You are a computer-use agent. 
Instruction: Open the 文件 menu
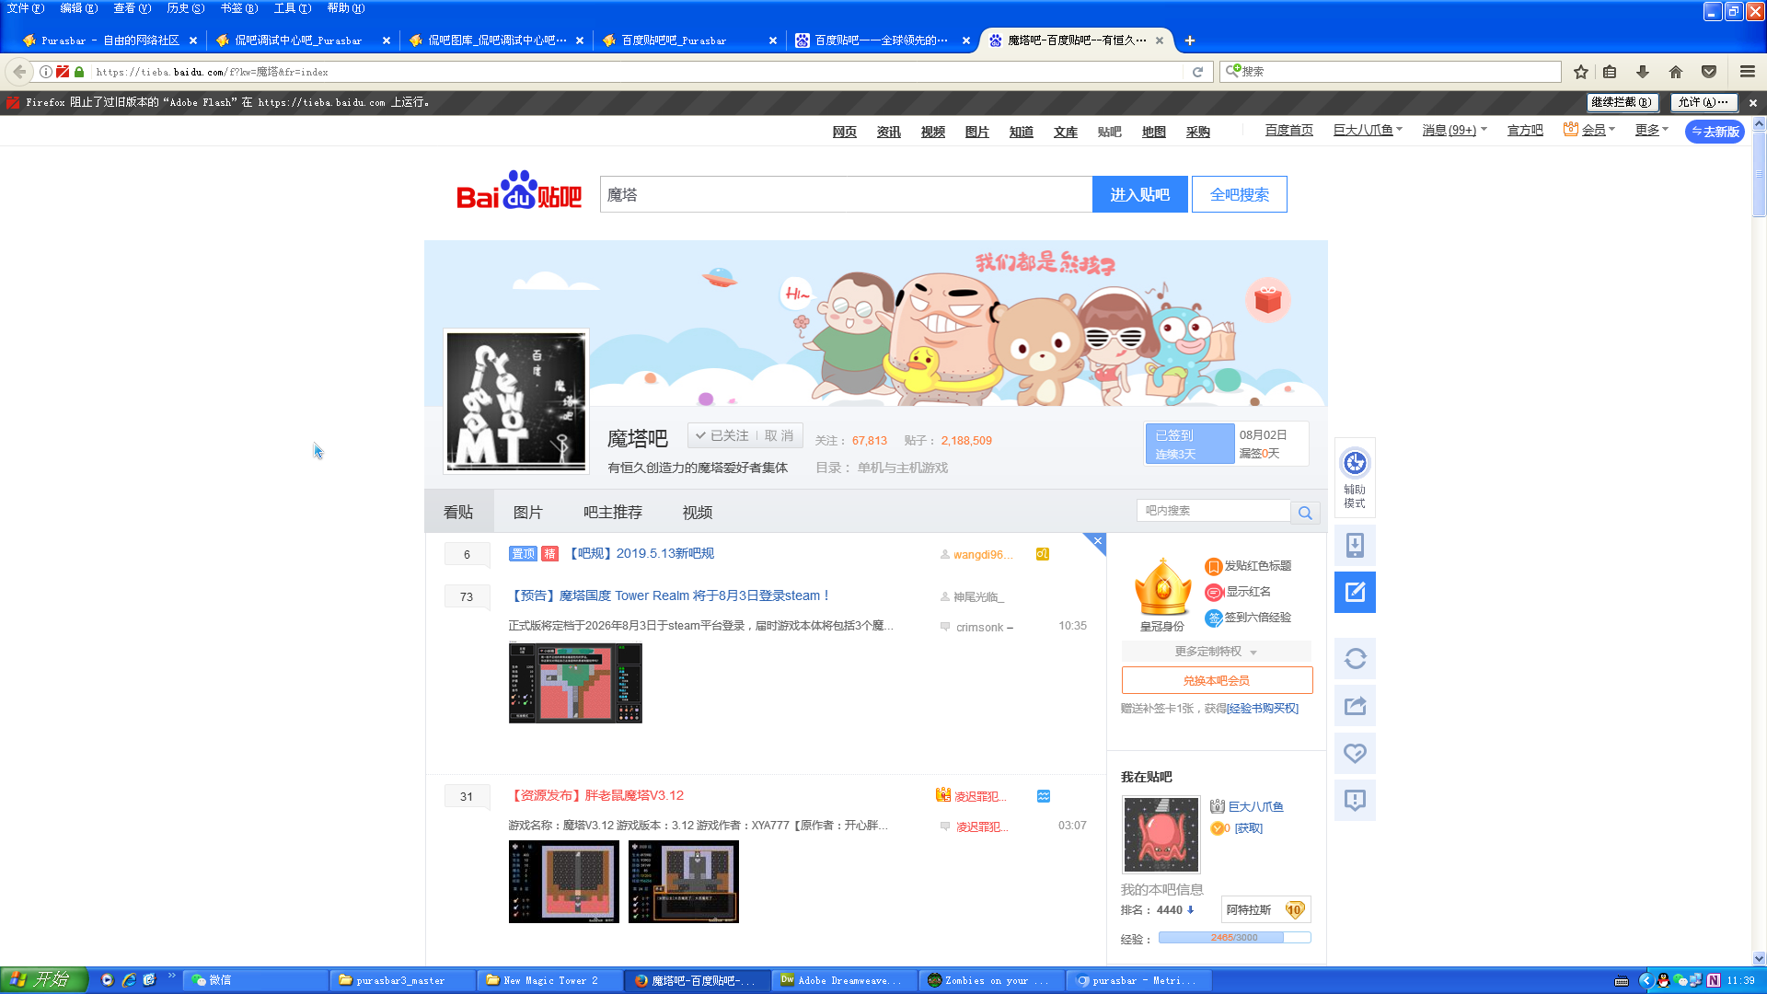(25, 8)
